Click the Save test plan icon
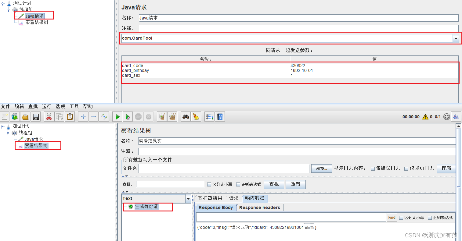The height and width of the screenshot is (241, 462). (x=35, y=116)
